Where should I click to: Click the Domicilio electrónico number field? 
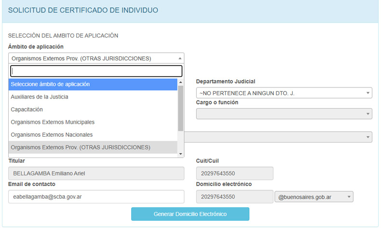(x=234, y=197)
